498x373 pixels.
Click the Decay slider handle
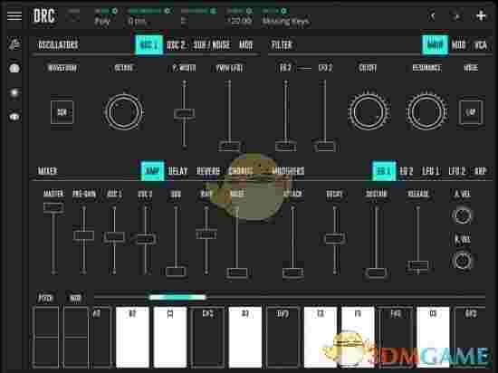coord(334,238)
